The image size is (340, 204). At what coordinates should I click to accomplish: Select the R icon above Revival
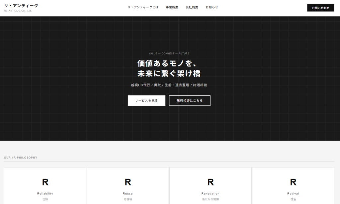click(x=293, y=182)
